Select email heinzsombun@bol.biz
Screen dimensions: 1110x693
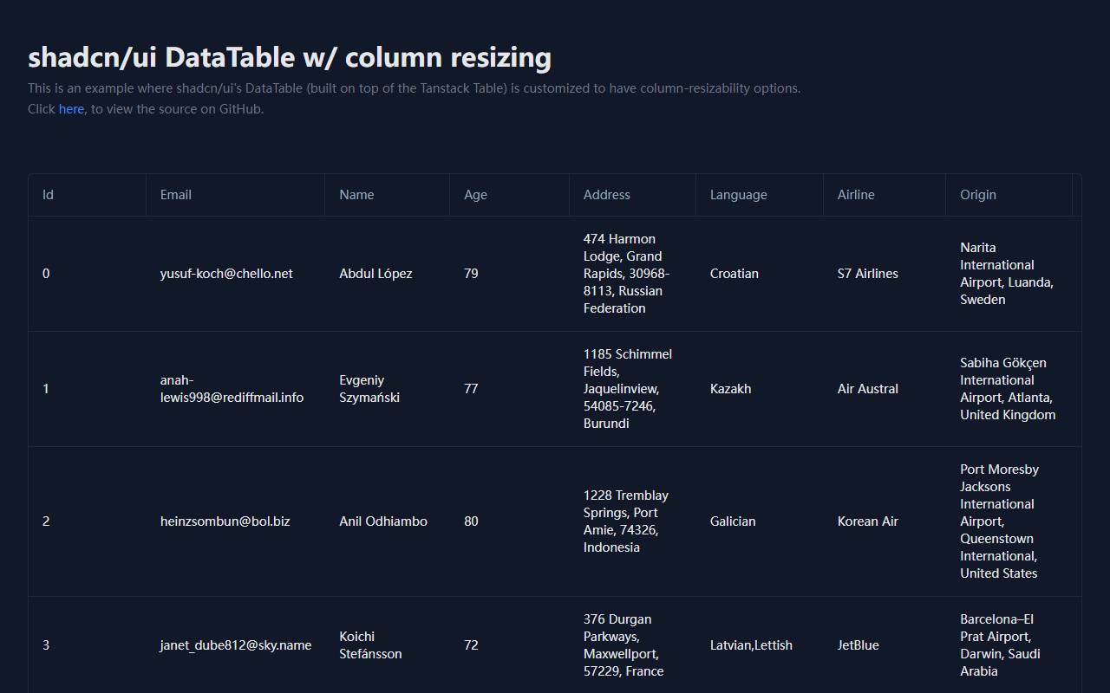pos(225,521)
